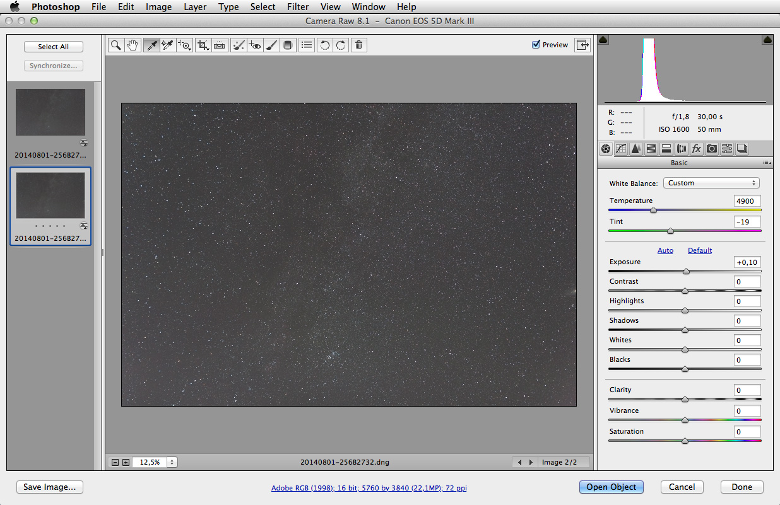This screenshot has height=505, width=780.
Task: Select the Graduated Filter tool
Action: coord(288,45)
